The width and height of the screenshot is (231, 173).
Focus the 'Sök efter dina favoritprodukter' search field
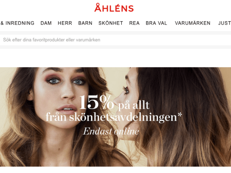point(115,40)
